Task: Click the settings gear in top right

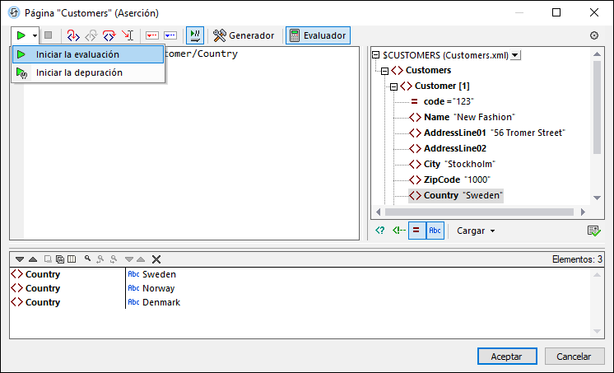Action: pos(594,36)
